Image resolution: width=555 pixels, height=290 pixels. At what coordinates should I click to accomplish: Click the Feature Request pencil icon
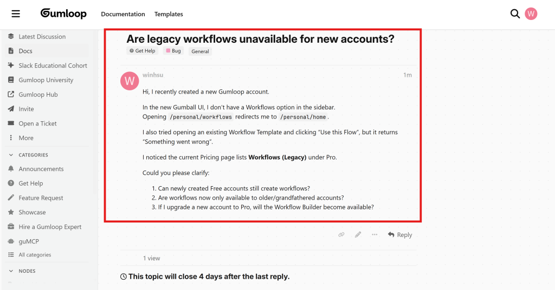point(11,198)
